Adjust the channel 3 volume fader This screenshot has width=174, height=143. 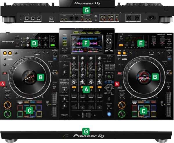tap(74, 97)
